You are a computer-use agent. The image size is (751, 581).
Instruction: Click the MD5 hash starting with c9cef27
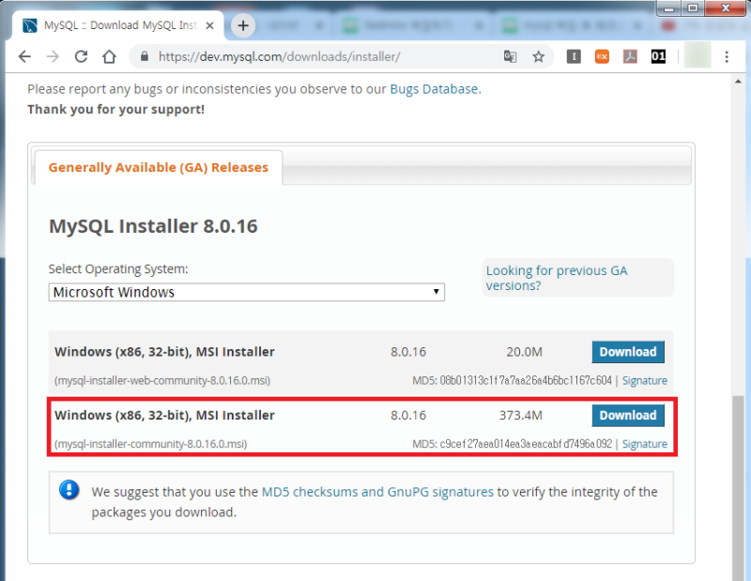pyautogui.click(x=526, y=444)
